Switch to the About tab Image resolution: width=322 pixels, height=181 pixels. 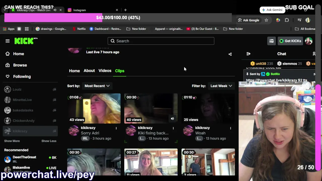click(89, 71)
